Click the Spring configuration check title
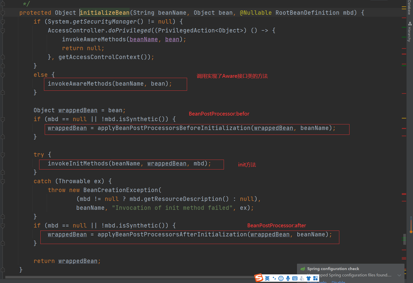Viewport: 413px width, 283px height. (333, 269)
